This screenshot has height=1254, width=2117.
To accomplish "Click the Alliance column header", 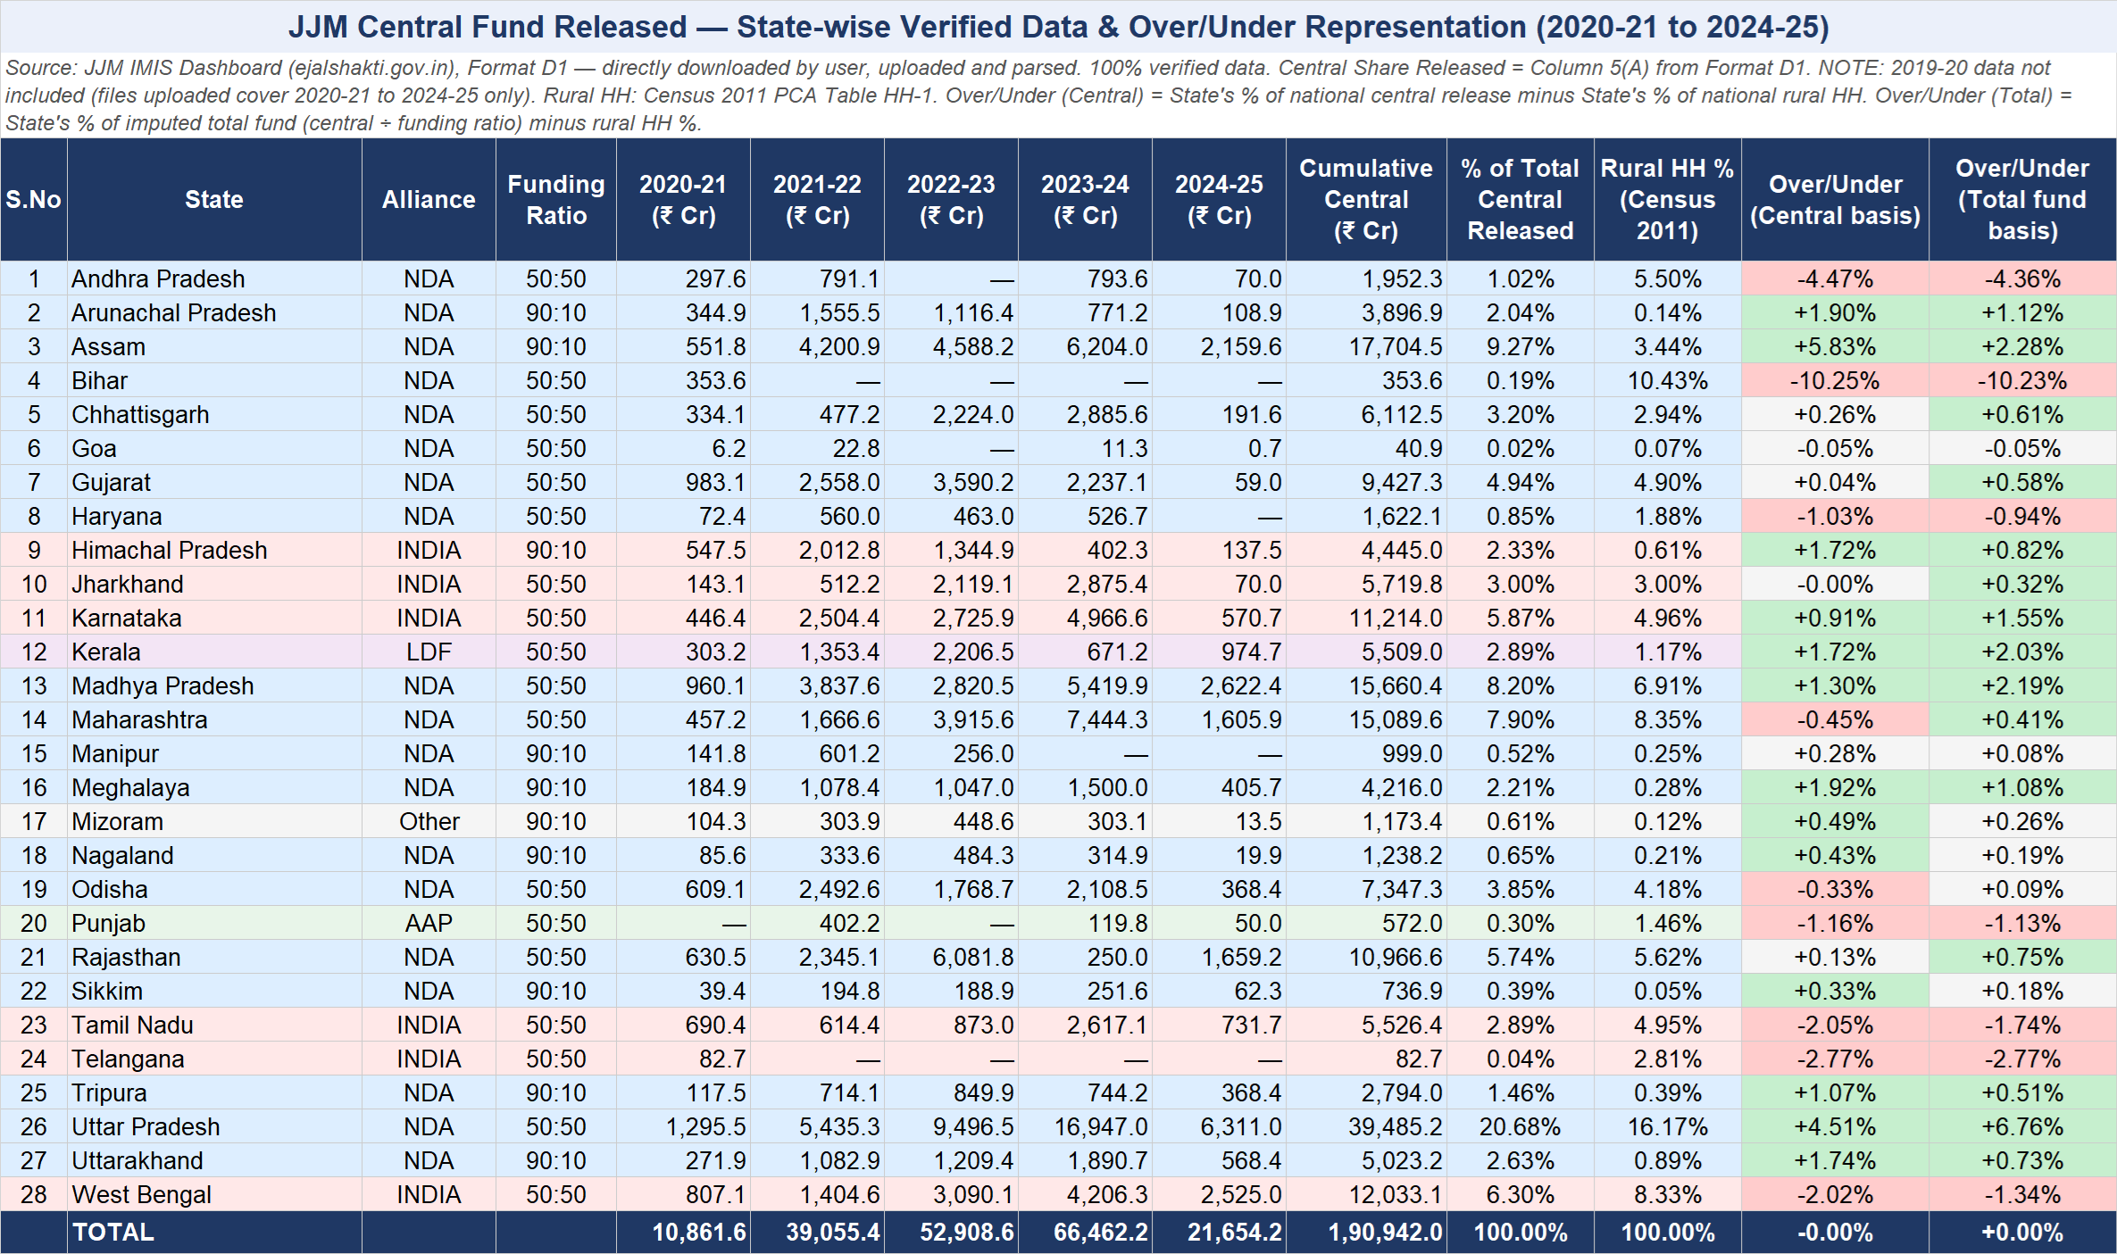I will click(429, 199).
